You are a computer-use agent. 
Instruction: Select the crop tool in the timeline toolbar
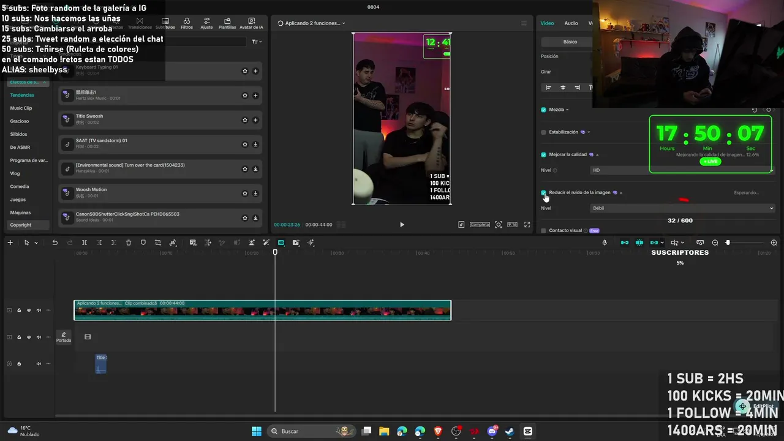(x=158, y=243)
